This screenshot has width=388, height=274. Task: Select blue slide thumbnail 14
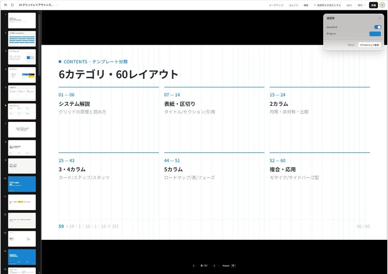tap(22, 257)
